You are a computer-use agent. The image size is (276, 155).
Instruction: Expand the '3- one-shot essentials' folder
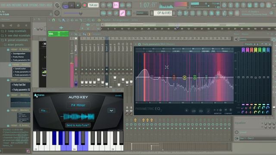click(16, 35)
